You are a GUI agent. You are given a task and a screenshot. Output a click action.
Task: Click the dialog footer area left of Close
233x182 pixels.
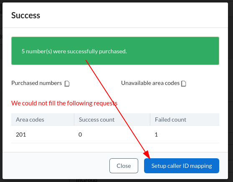(x=56, y=166)
